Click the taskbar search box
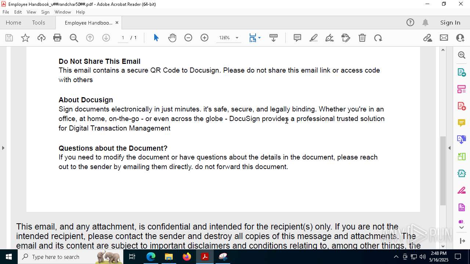Viewport: 470px width, 264px height. pyautogui.click(x=71, y=257)
